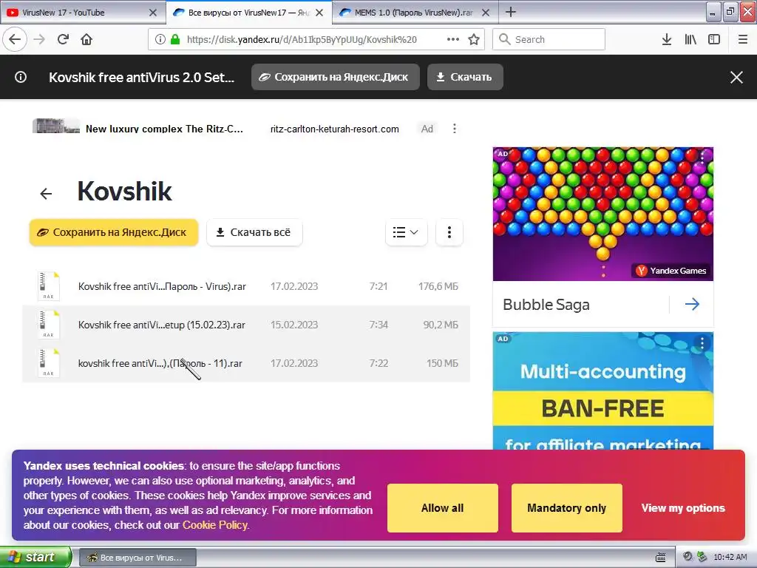Screen dimensions: 757x568
Task: Open the Ritz-Carlton ad options menu
Action: pos(455,129)
